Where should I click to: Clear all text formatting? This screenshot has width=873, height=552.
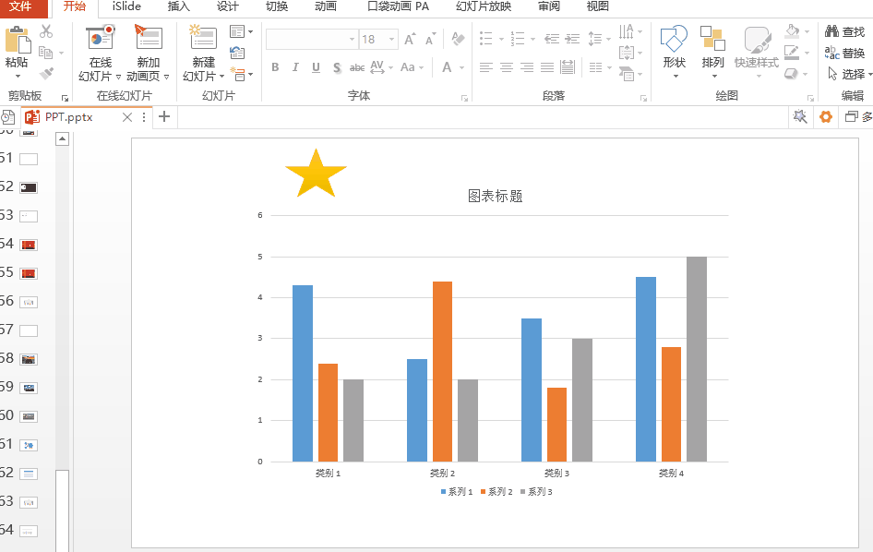point(458,39)
